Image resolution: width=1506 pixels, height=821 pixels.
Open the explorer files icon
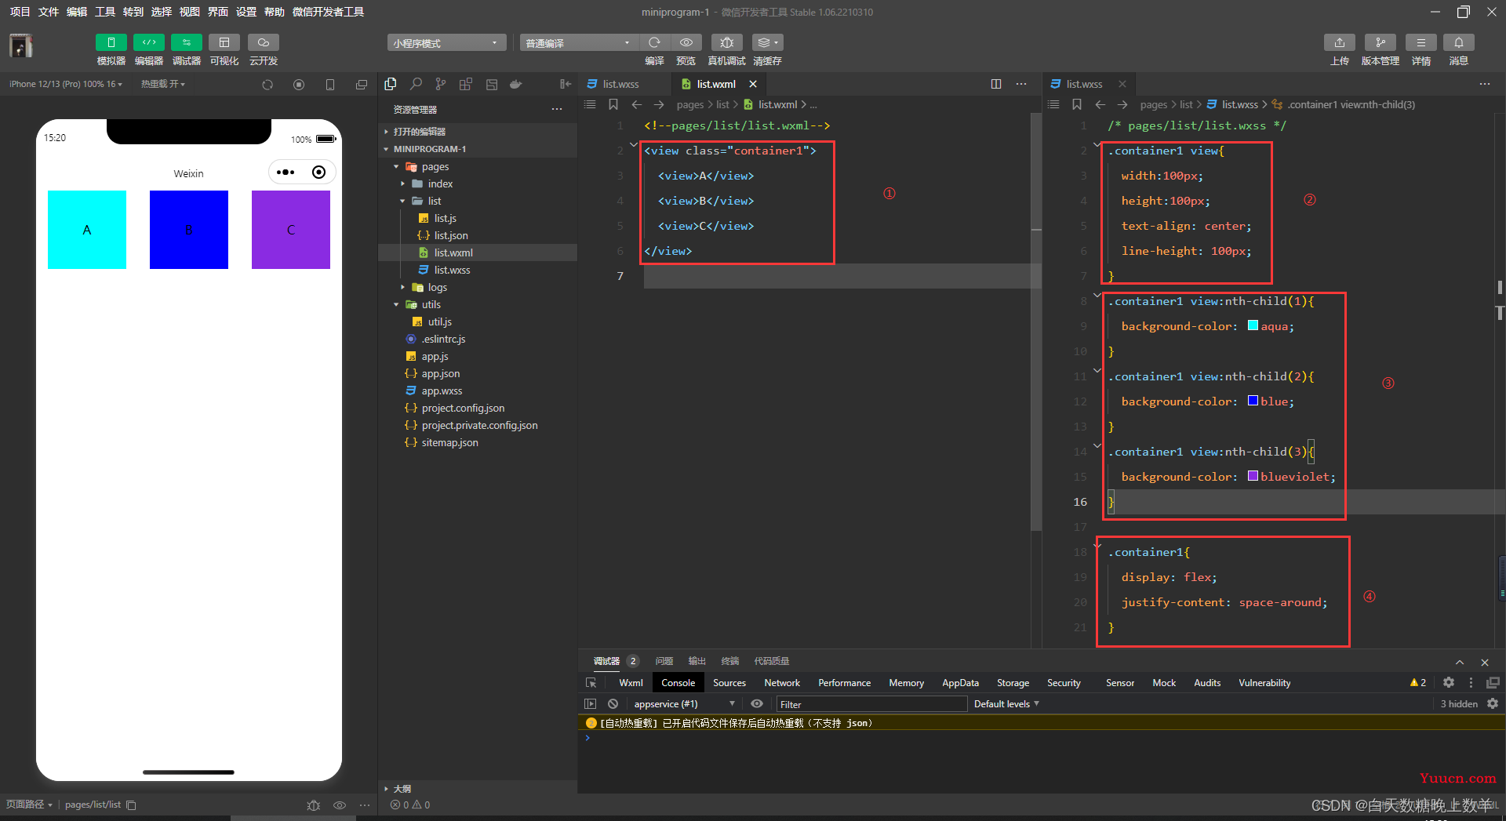[x=391, y=84]
